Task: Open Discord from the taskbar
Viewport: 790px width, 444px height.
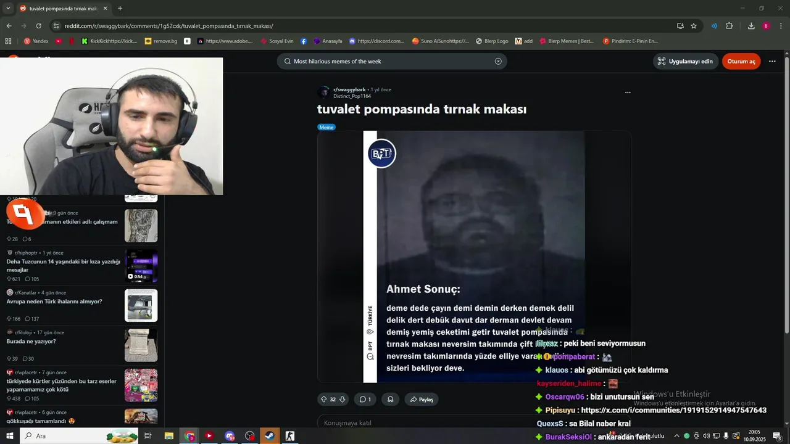Action: [x=230, y=436]
